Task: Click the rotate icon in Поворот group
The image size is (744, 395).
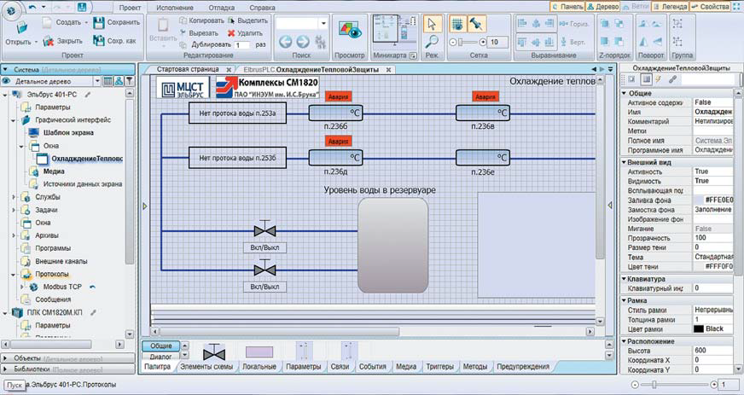Action: pyautogui.click(x=642, y=24)
